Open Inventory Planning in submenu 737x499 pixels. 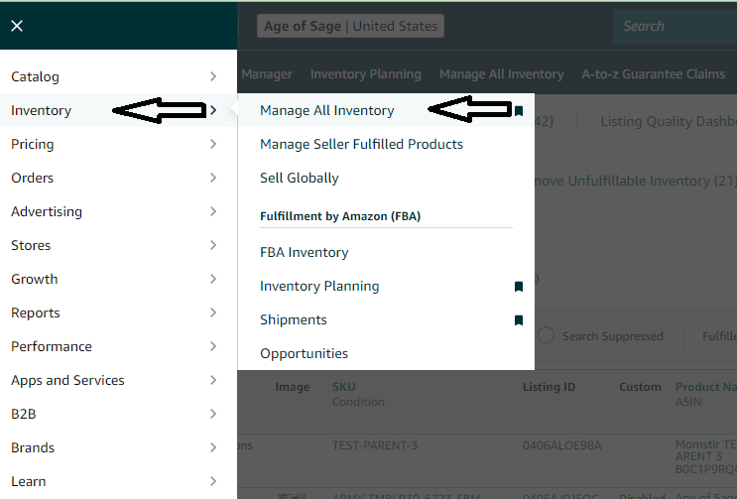[x=319, y=287]
